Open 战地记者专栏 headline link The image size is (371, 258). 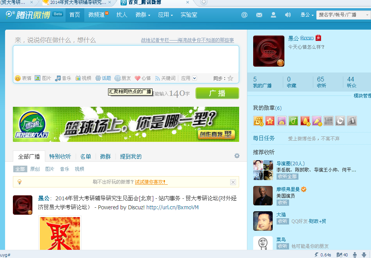[x=187, y=40]
